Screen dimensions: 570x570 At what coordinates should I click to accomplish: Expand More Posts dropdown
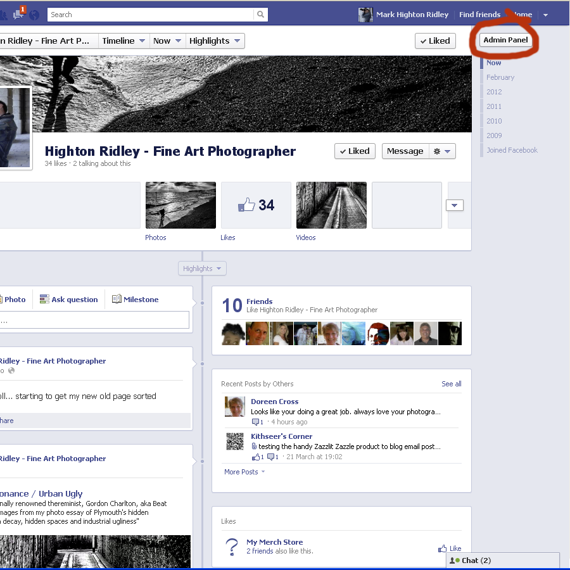[244, 472]
